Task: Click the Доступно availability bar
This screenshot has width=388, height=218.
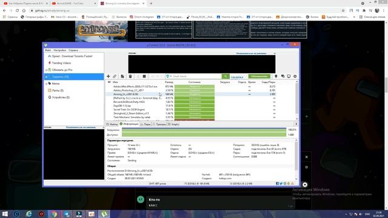Action: coord(204,134)
